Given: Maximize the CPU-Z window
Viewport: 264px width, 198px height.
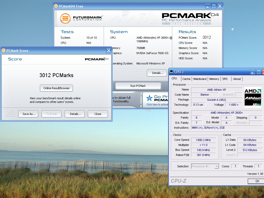Looking at the screenshot, I should 258,72.
